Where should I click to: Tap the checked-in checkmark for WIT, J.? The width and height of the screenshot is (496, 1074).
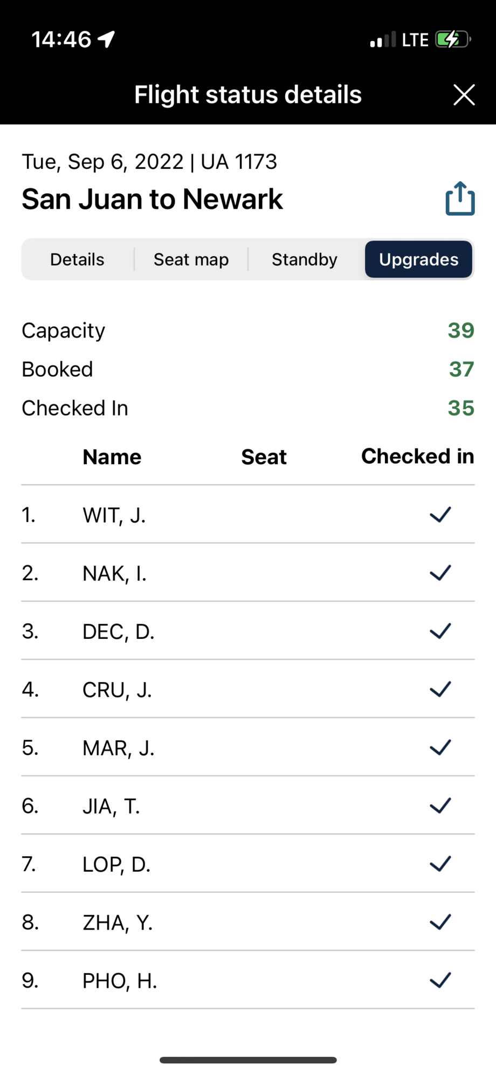(x=440, y=515)
